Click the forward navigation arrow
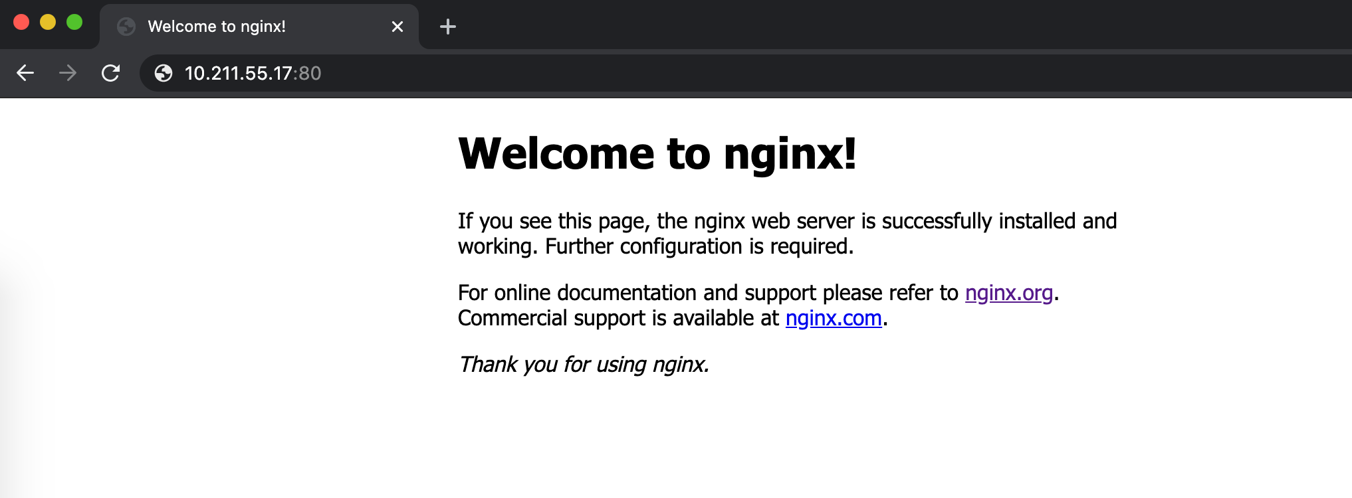Screen dimensions: 1352x498 (68, 73)
